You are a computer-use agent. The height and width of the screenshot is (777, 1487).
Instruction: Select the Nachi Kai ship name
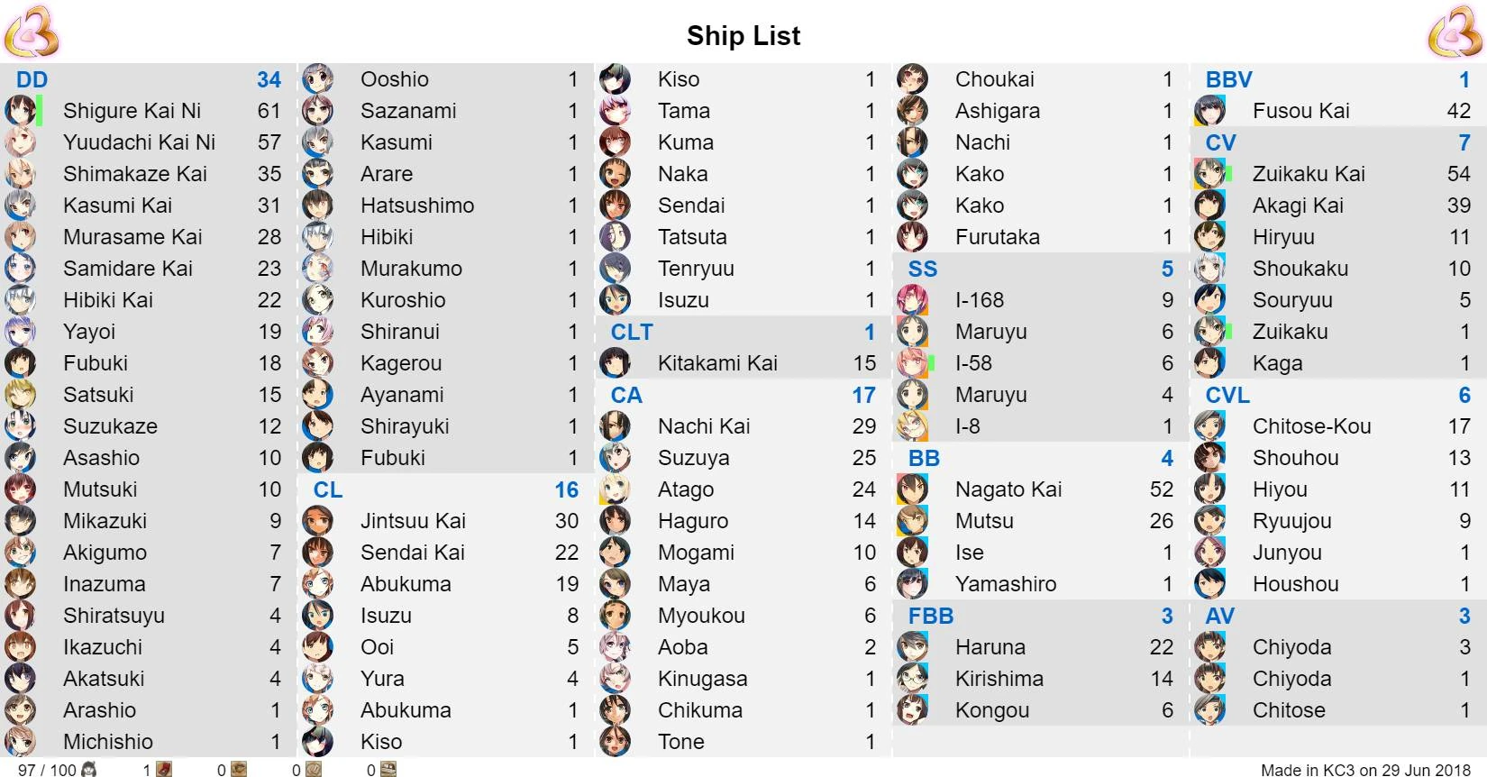(704, 426)
